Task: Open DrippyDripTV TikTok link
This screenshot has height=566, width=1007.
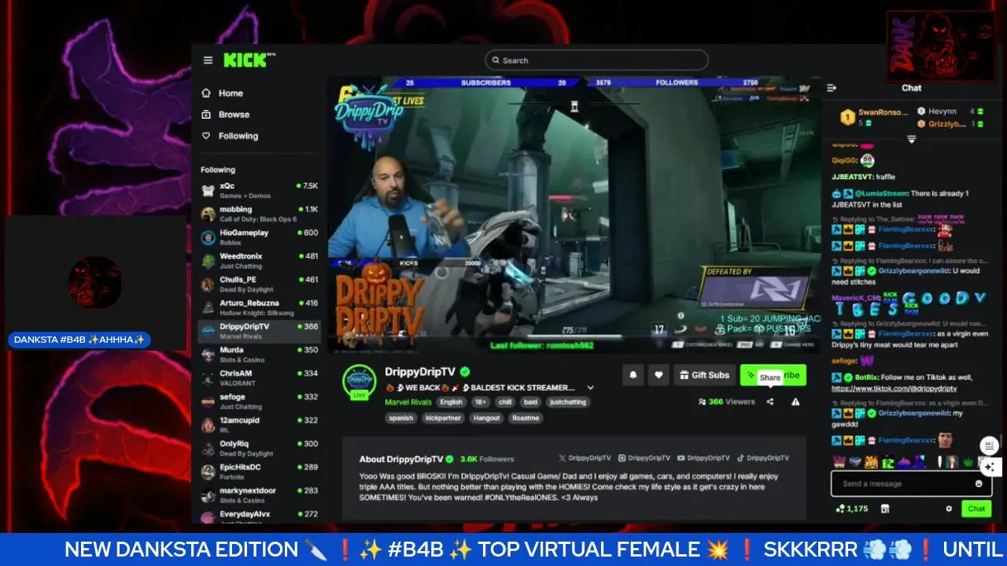Action: 763,458
